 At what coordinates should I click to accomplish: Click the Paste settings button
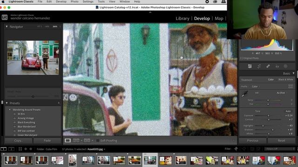[47, 141]
